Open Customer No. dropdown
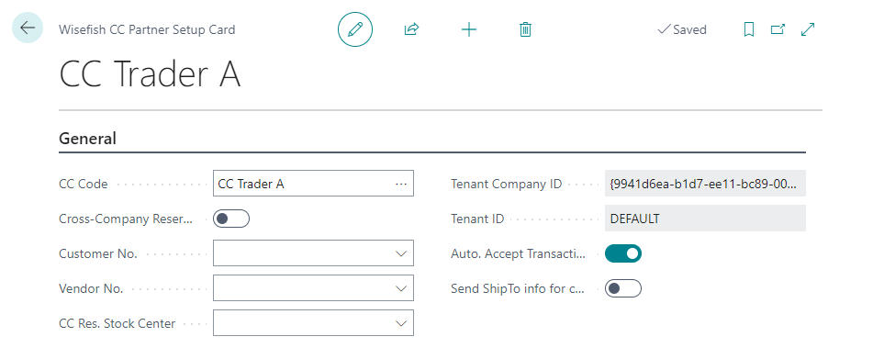 click(401, 253)
